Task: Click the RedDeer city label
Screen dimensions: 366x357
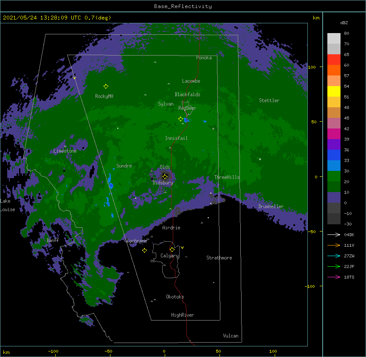Action: click(x=187, y=108)
